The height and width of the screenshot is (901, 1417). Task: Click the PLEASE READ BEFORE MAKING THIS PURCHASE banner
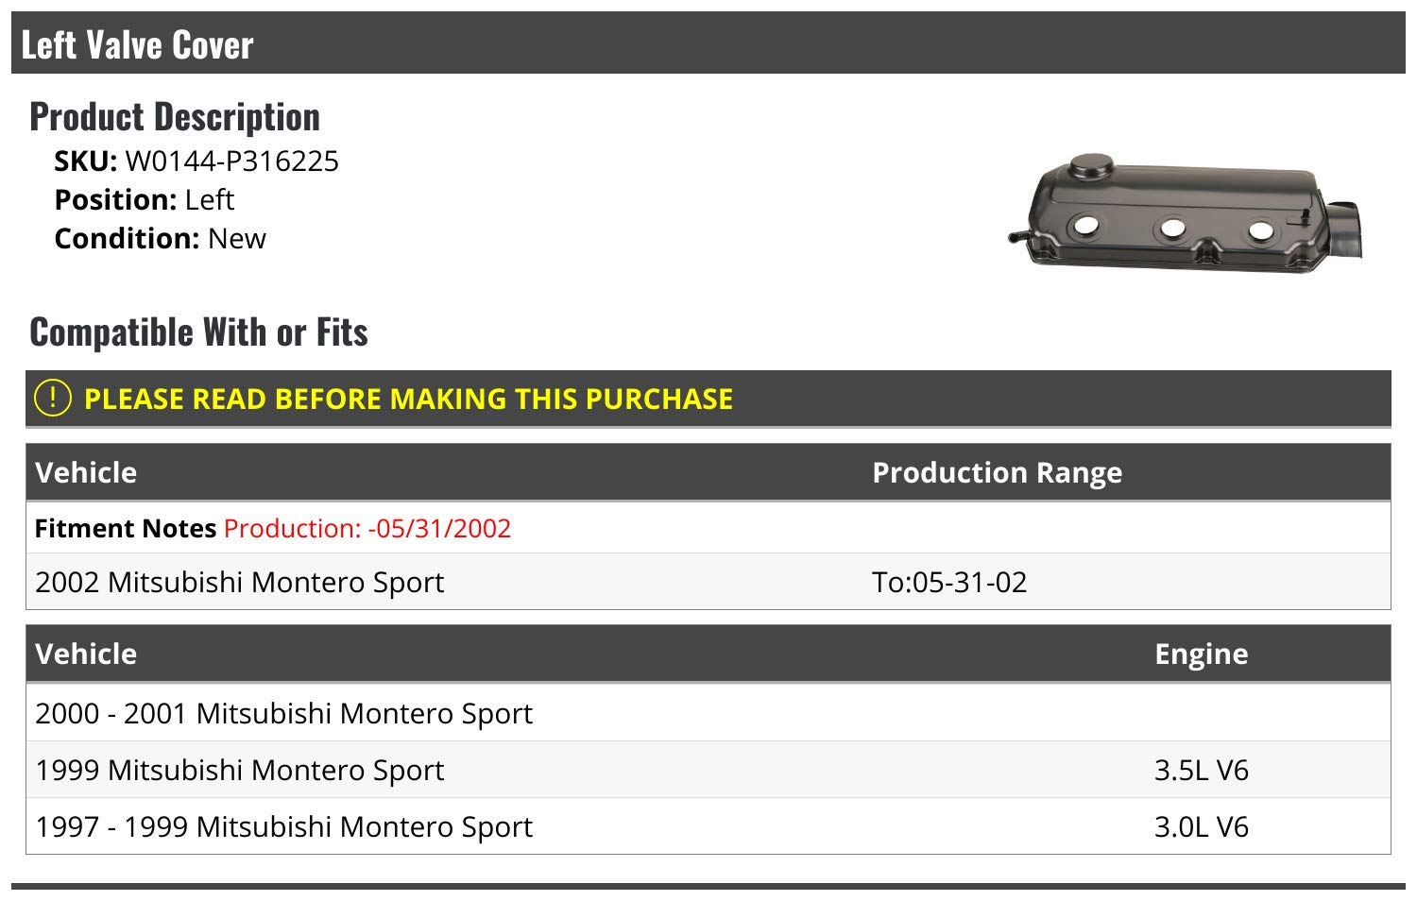point(708,399)
